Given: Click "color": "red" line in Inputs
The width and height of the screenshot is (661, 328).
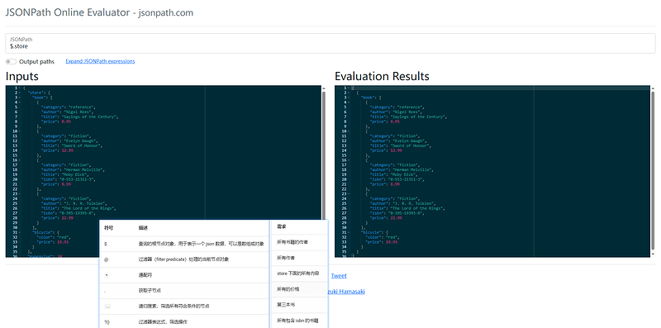Looking at the screenshot, I should point(53,237).
